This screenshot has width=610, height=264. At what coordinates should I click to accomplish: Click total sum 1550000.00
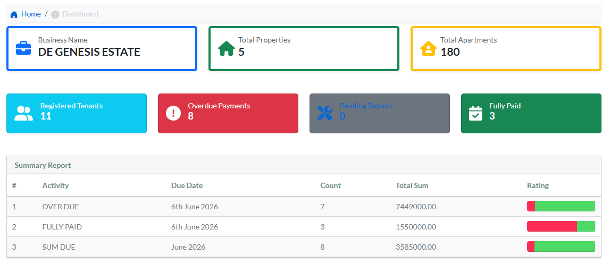[x=416, y=227]
